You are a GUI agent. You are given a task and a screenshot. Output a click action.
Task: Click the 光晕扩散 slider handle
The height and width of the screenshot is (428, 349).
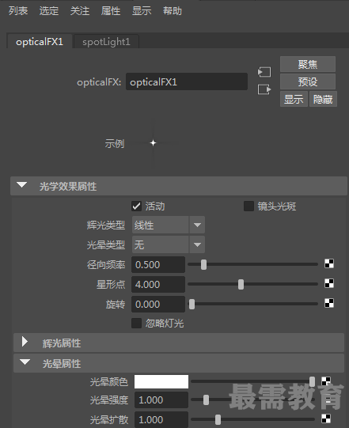click(x=218, y=419)
